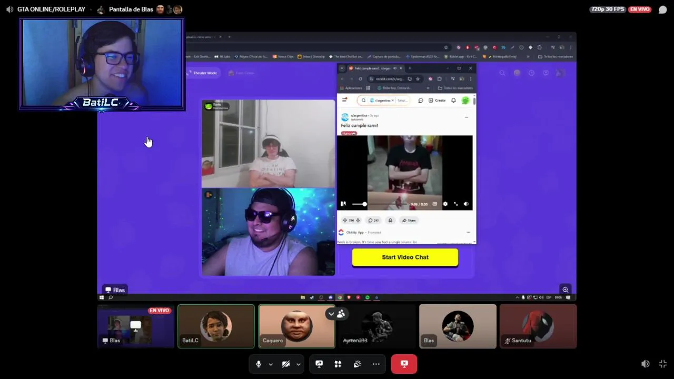
Task: Open more options (three dots) in call bar
Action: point(376,364)
